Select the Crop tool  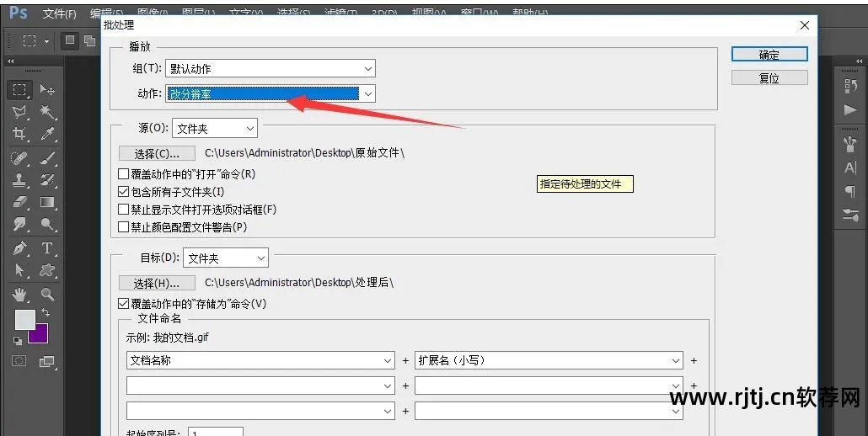pyautogui.click(x=20, y=133)
